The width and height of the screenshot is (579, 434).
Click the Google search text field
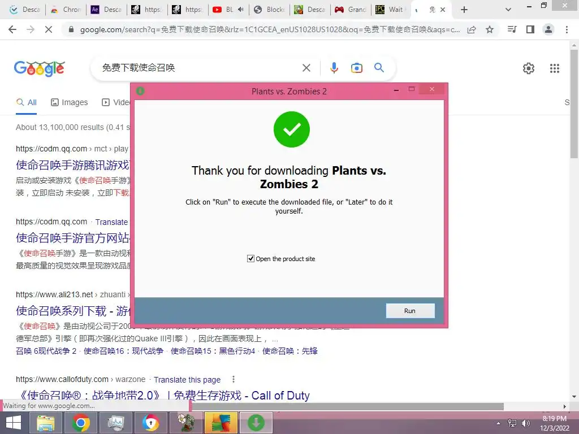coord(200,68)
